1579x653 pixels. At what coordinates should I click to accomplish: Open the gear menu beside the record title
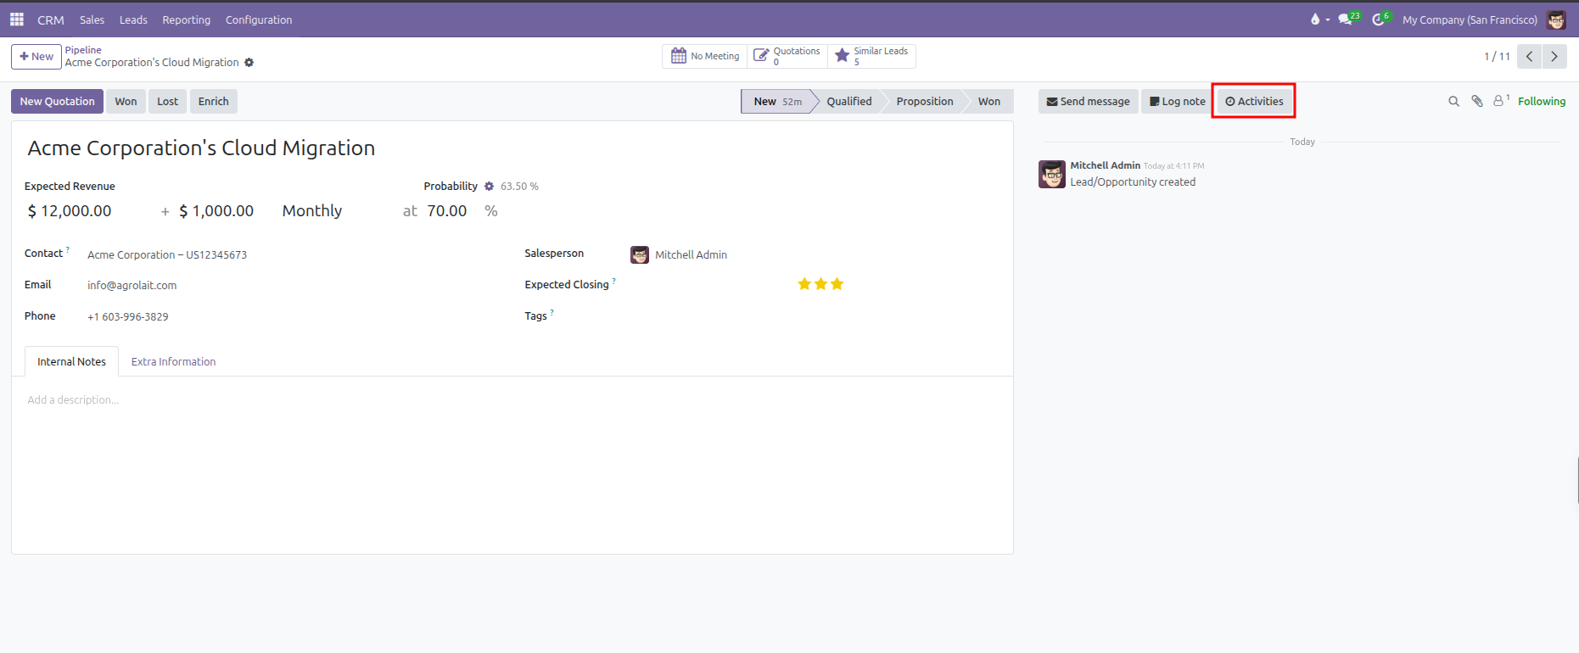point(249,63)
